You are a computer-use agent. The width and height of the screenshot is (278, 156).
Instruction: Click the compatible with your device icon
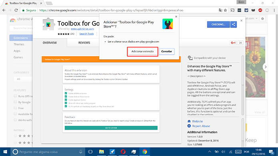[x=190, y=58]
